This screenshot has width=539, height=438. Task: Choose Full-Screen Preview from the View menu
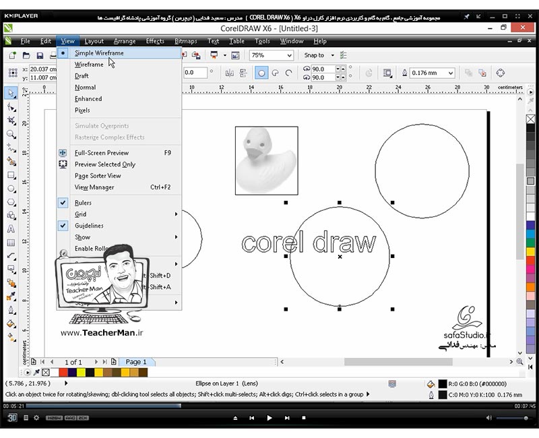(x=119, y=153)
